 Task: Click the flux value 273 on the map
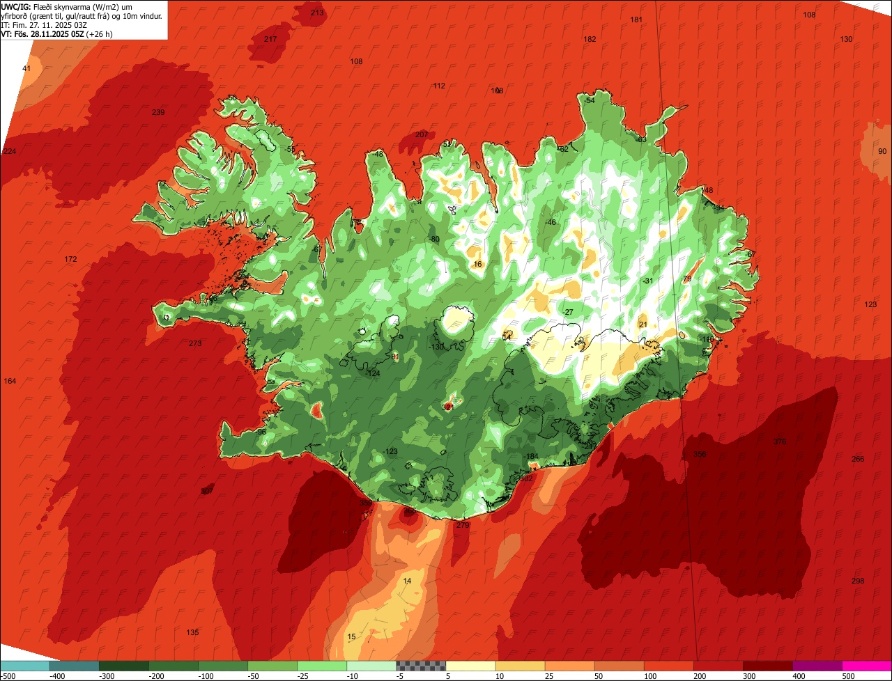tap(195, 344)
